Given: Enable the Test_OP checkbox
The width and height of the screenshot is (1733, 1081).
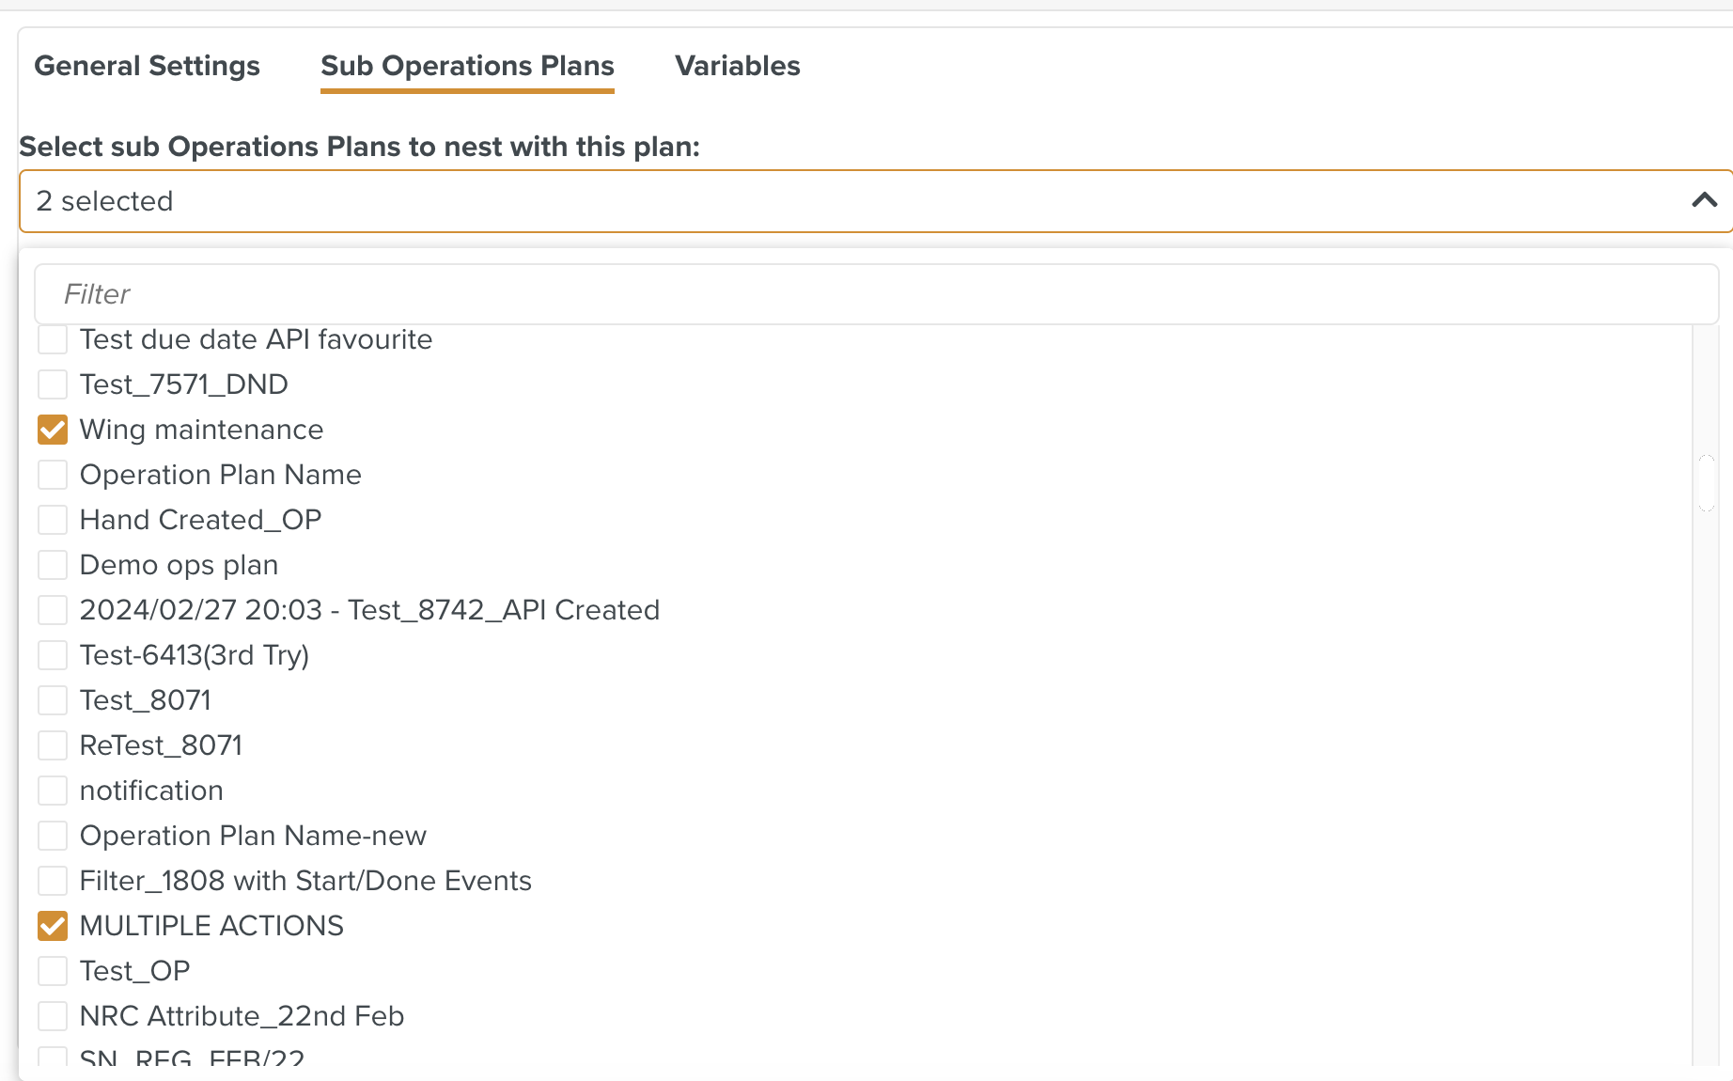Looking at the screenshot, I should point(52,971).
